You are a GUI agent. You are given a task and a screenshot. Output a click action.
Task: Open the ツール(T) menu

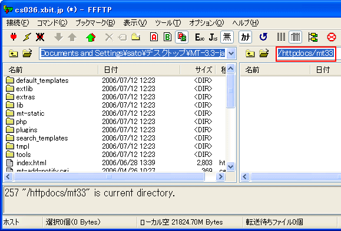click(x=168, y=23)
